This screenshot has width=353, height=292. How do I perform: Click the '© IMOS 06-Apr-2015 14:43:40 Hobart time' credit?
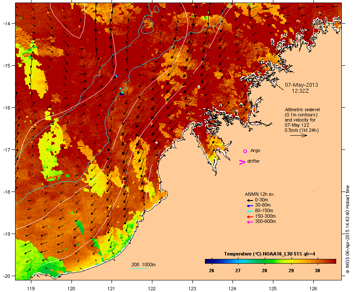pyautogui.click(x=347, y=229)
